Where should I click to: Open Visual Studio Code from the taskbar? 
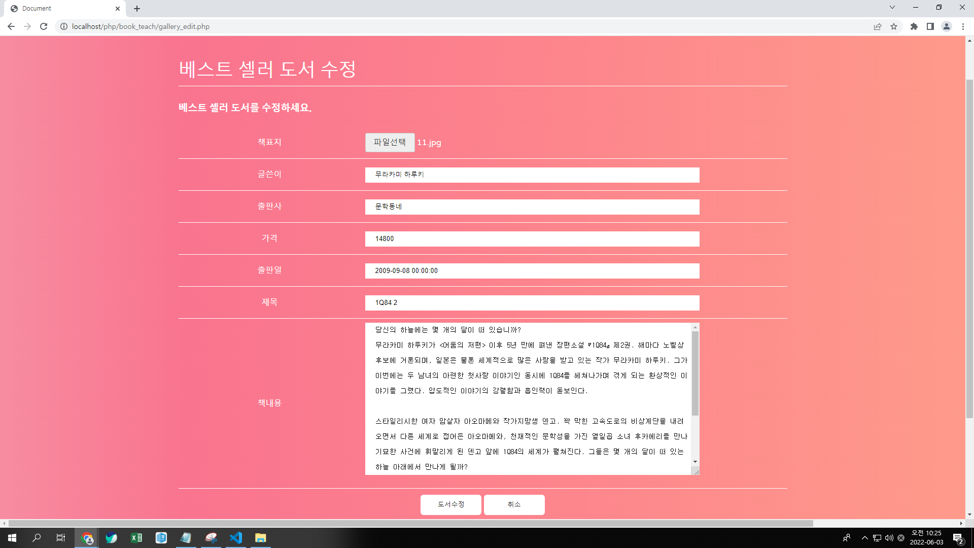(x=236, y=538)
